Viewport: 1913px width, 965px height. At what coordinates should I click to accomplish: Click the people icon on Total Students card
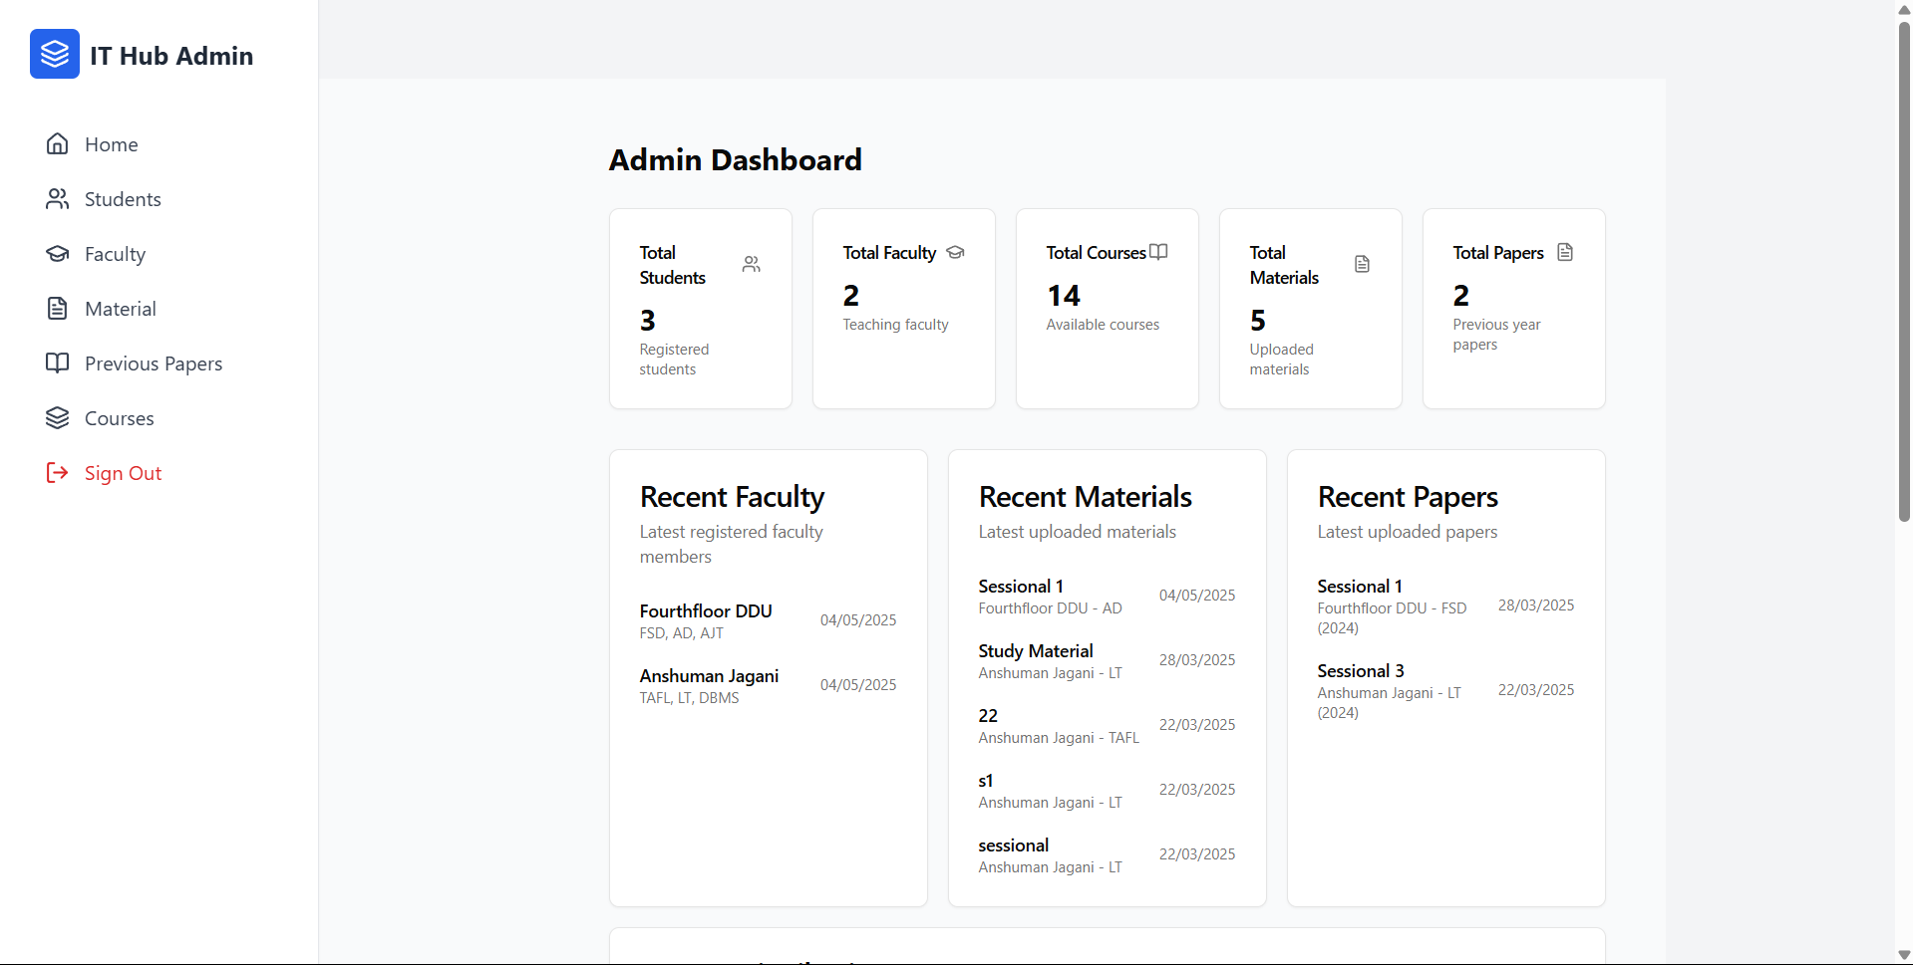point(751,263)
